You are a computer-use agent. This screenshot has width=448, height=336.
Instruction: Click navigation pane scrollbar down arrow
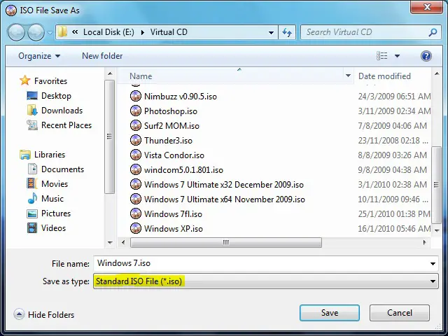point(110,243)
